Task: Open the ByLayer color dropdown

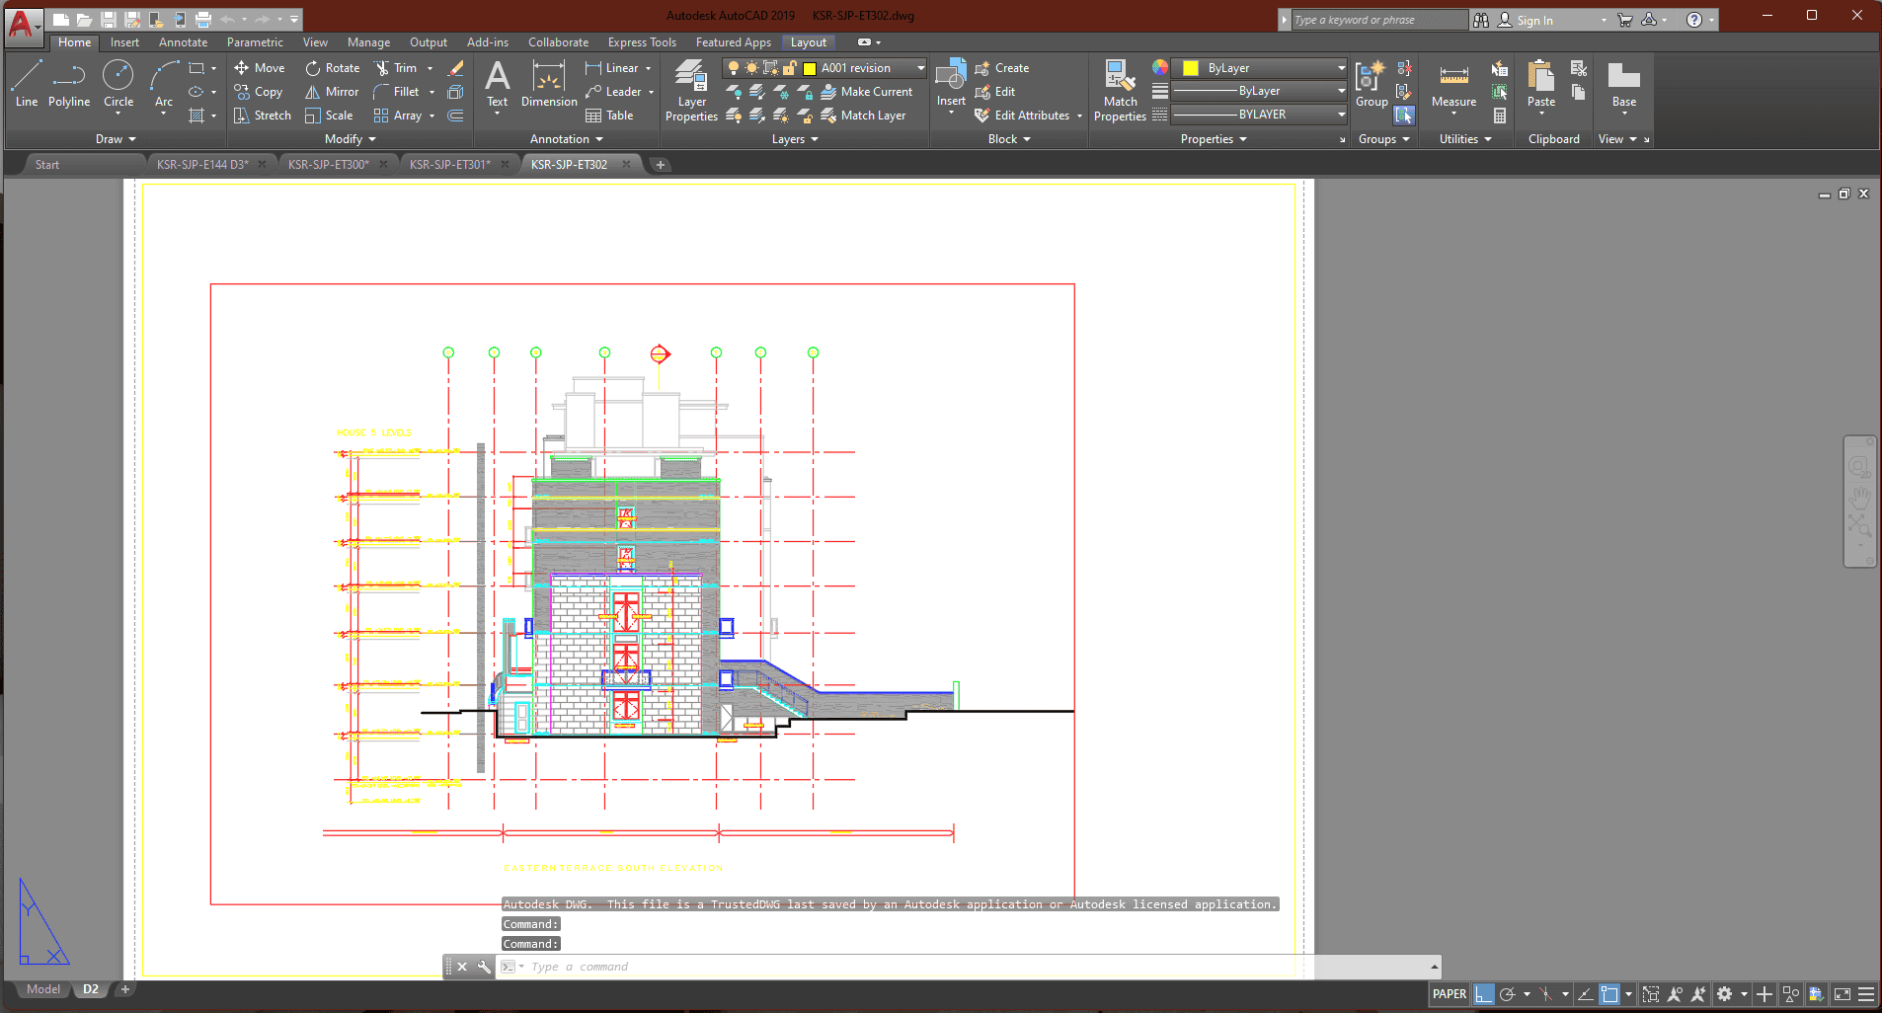Action: click(x=1340, y=68)
